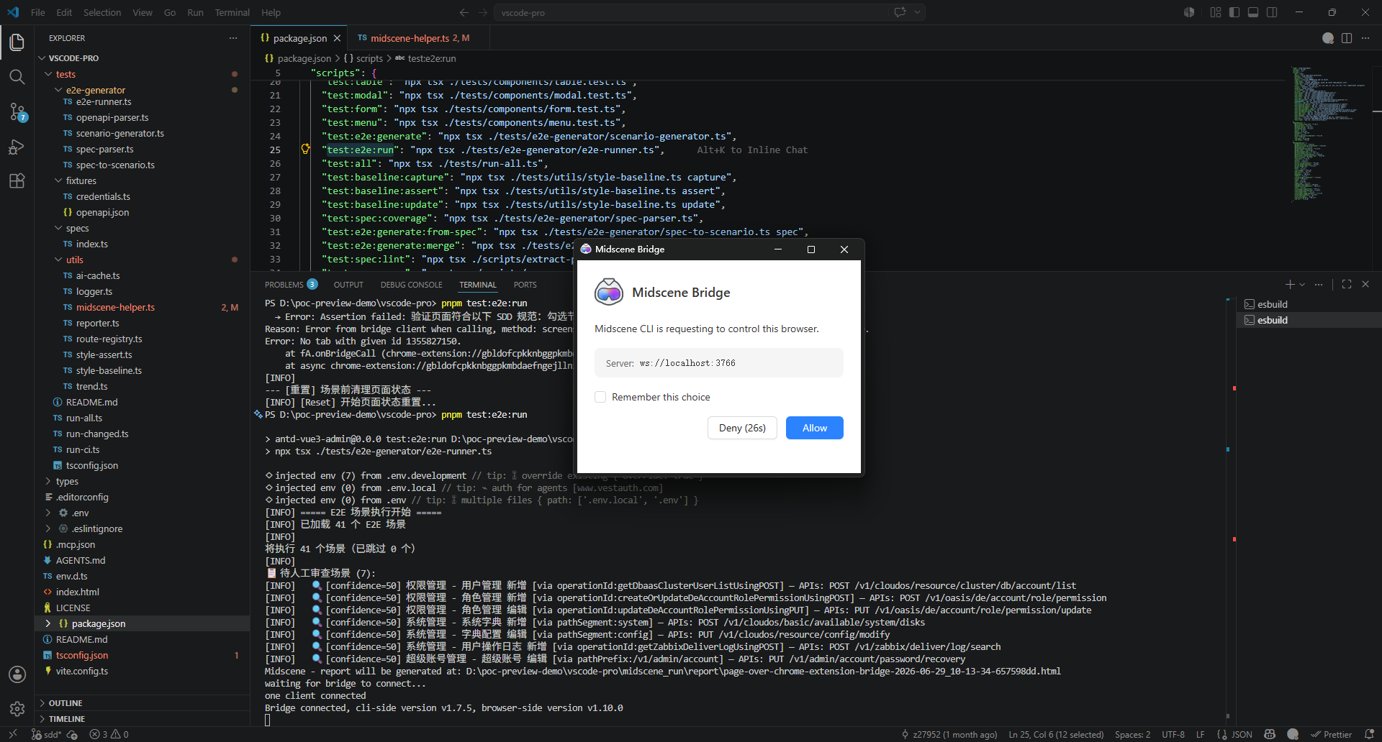Switch to the PROBLEMS panel tab

[291, 285]
